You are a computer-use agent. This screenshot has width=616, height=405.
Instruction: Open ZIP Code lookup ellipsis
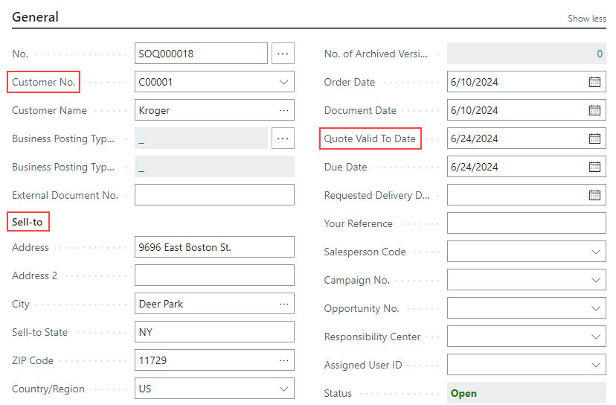coord(283,360)
